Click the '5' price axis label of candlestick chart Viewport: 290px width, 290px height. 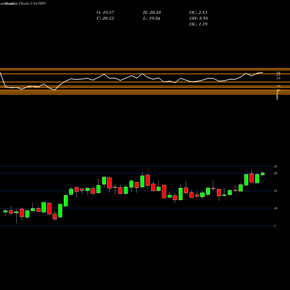275,226
